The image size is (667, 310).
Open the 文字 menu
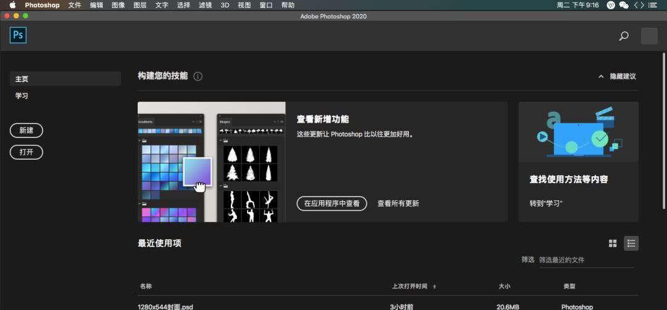tap(162, 5)
